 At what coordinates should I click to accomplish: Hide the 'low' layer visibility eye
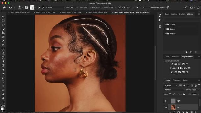[166, 107]
